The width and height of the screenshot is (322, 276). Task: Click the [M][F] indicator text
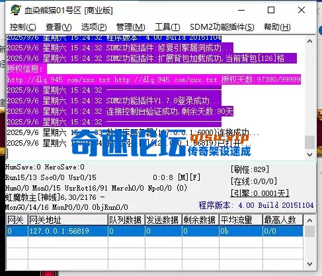tap(189, 177)
